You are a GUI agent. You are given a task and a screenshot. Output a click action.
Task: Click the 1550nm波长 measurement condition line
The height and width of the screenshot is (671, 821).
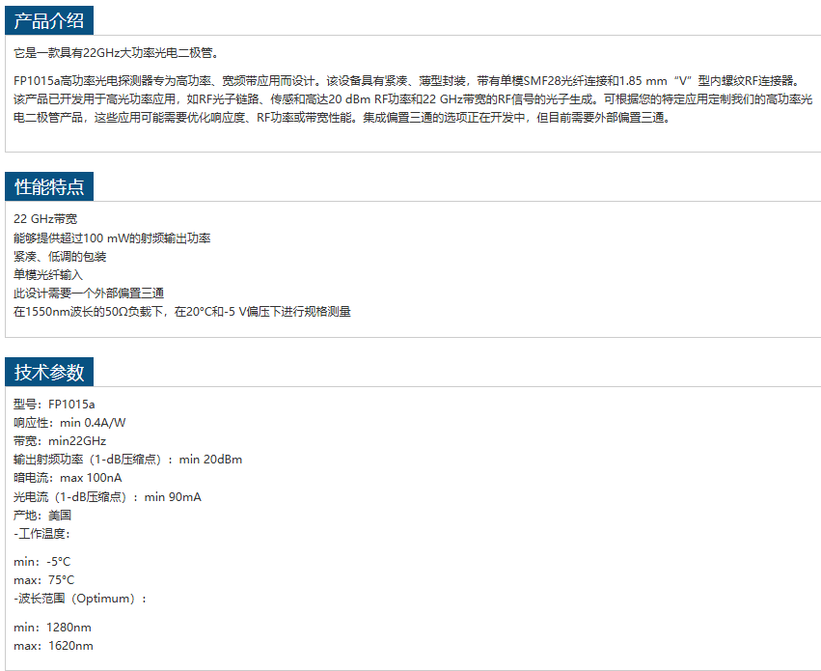[x=181, y=311]
